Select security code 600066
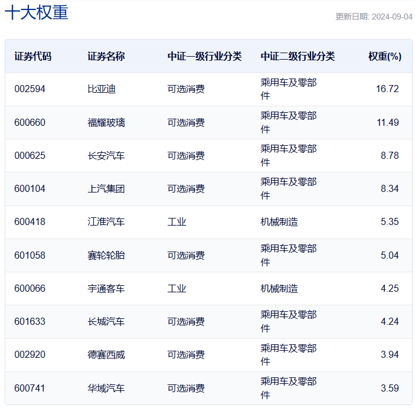Image resolution: width=415 pixels, height=411 pixels. (x=30, y=289)
